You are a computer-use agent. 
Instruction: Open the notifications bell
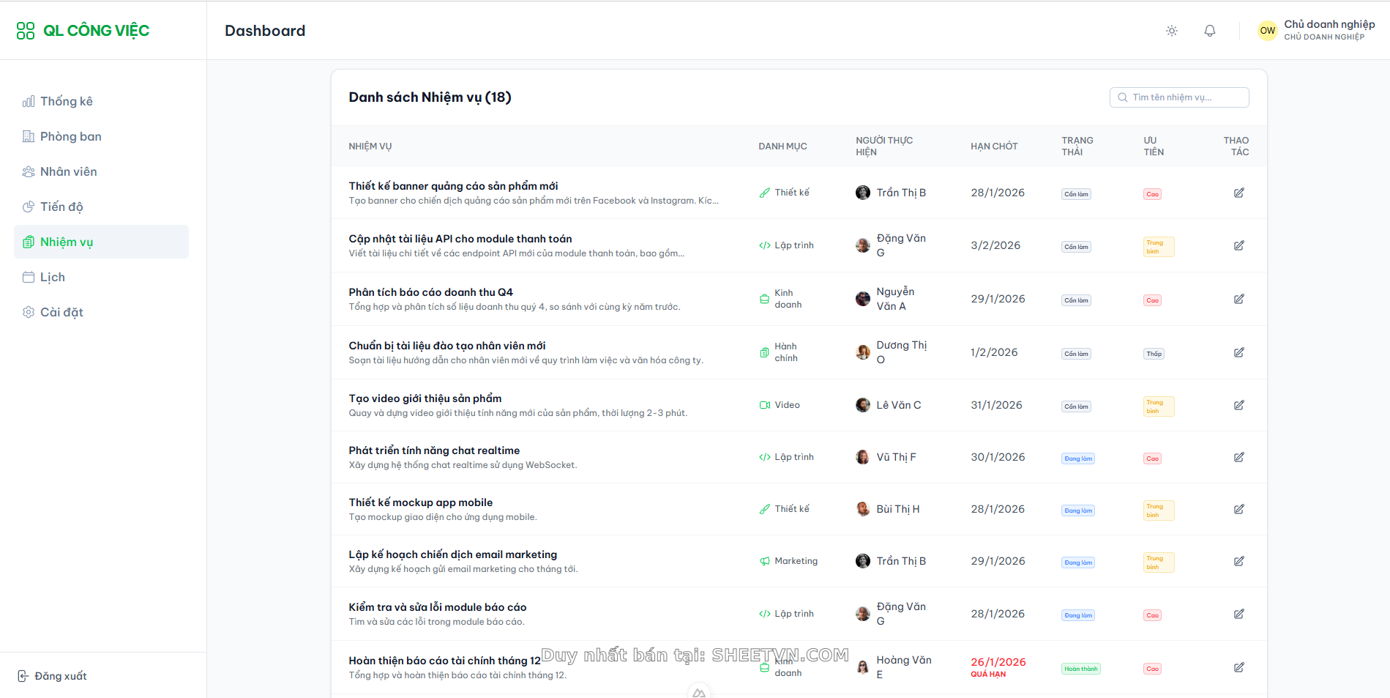[x=1209, y=31]
